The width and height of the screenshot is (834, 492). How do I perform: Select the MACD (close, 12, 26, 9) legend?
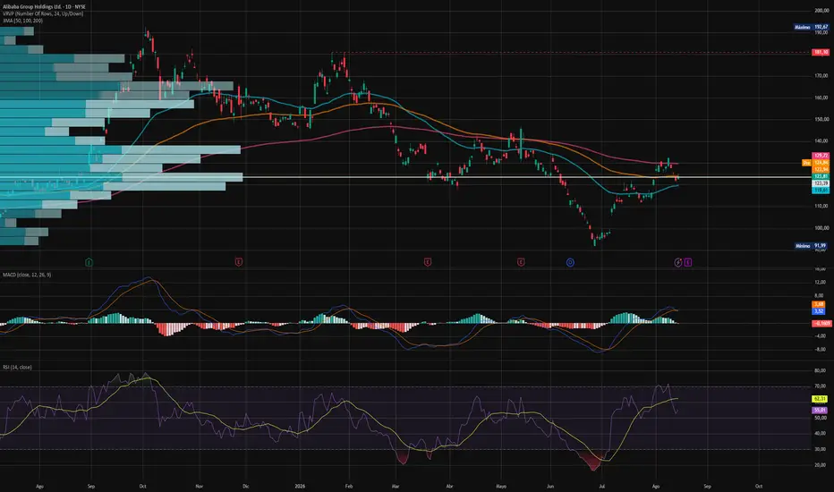tap(27, 275)
